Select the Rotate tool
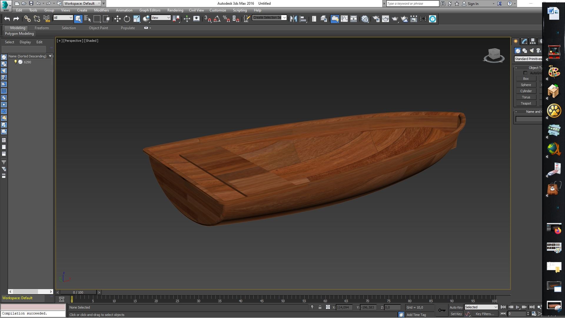Image resolution: width=565 pixels, height=318 pixels. pos(127,19)
